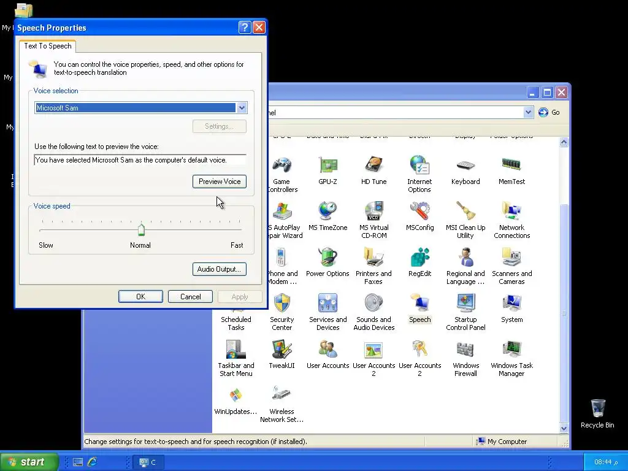The width and height of the screenshot is (628, 471).
Task: Click Show Desktop in Quick Launch
Action: tap(78, 462)
